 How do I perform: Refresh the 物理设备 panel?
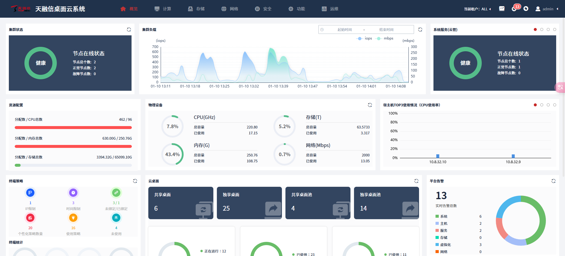[370, 105]
